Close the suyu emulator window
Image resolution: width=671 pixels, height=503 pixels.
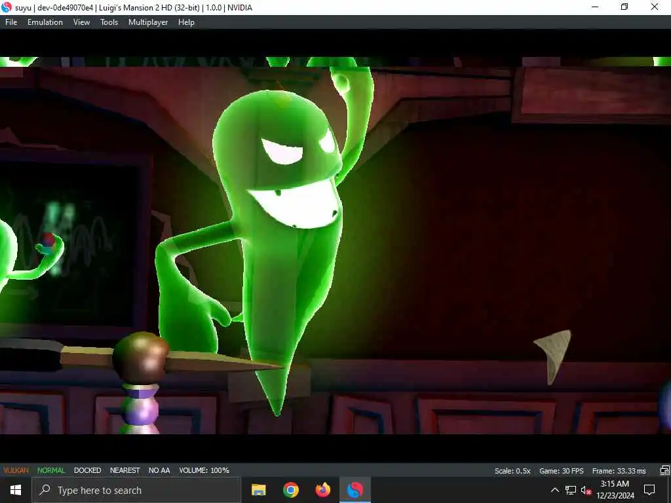click(x=655, y=7)
